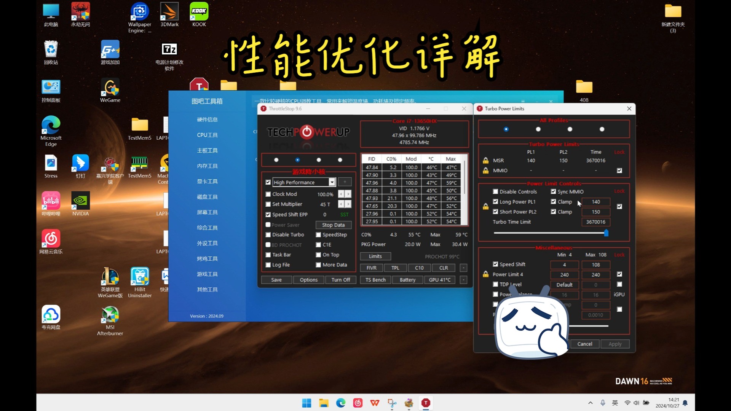This screenshot has height=411, width=731.
Task: Click the MSR lock padlock icon
Action: tap(486, 161)
